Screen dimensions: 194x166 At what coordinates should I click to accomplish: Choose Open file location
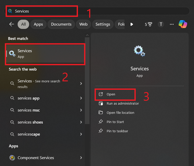pyautogui.click(x=120, y=113)
